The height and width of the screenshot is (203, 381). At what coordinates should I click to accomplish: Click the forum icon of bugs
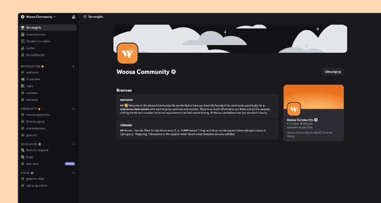[23, 157]
